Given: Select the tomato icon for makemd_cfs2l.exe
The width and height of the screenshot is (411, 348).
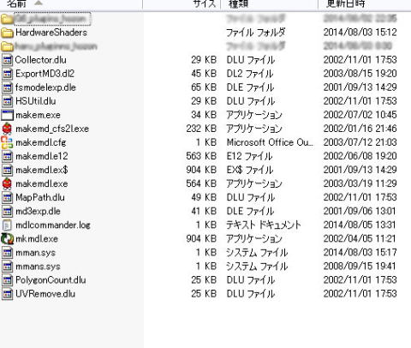Looking at the screenshot, I should pos(7,129).
